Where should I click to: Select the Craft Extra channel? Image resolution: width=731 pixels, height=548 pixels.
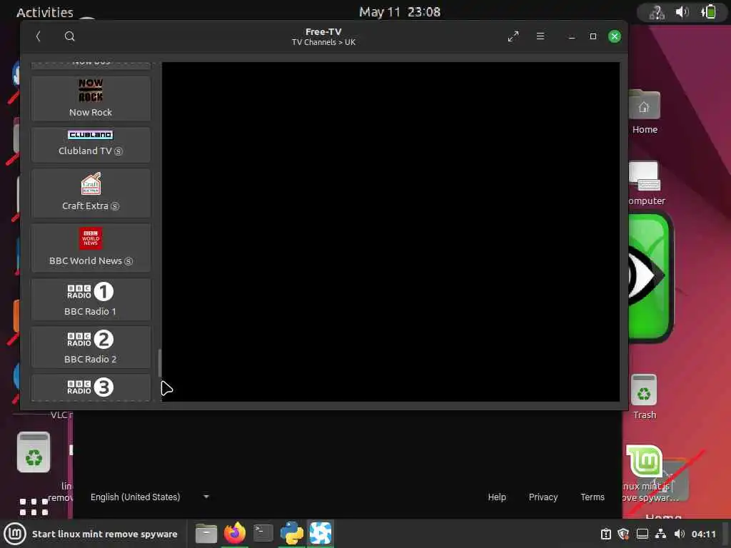click(x=91, y=193)
